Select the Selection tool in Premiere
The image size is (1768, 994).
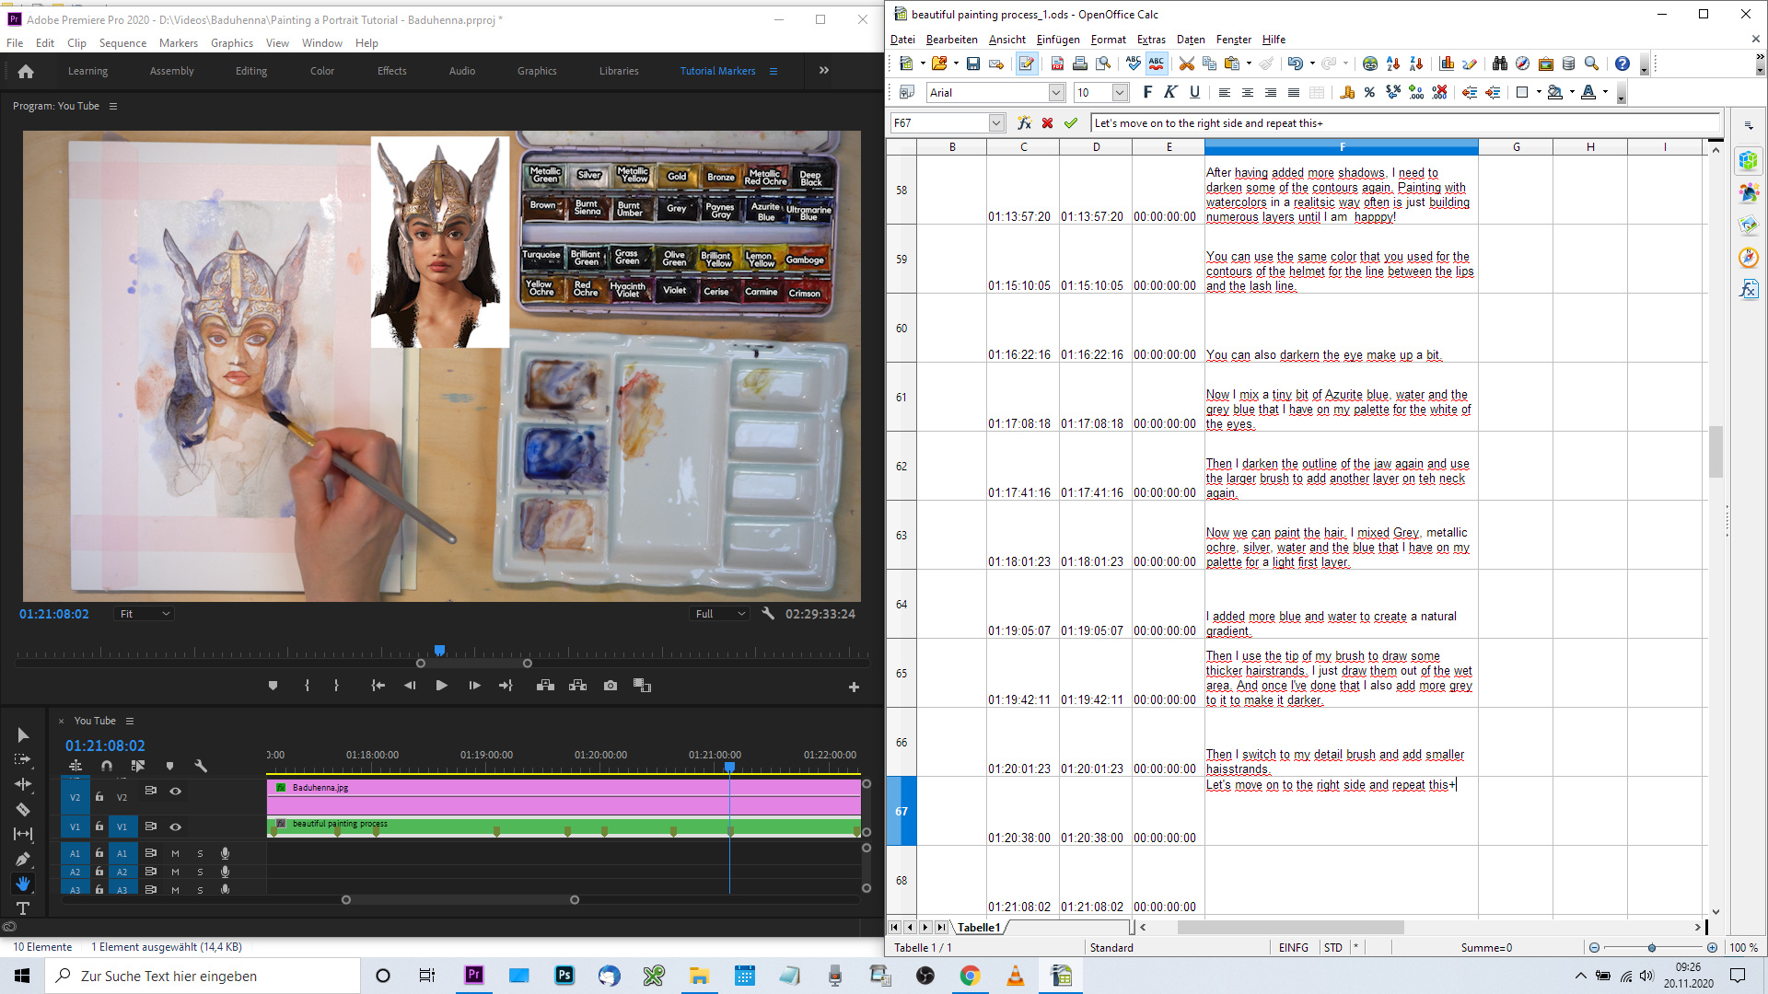[x=23, y=734]
